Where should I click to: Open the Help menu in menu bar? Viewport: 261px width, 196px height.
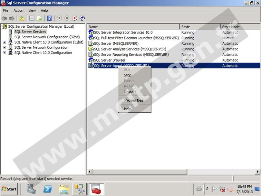pos(44,10)
